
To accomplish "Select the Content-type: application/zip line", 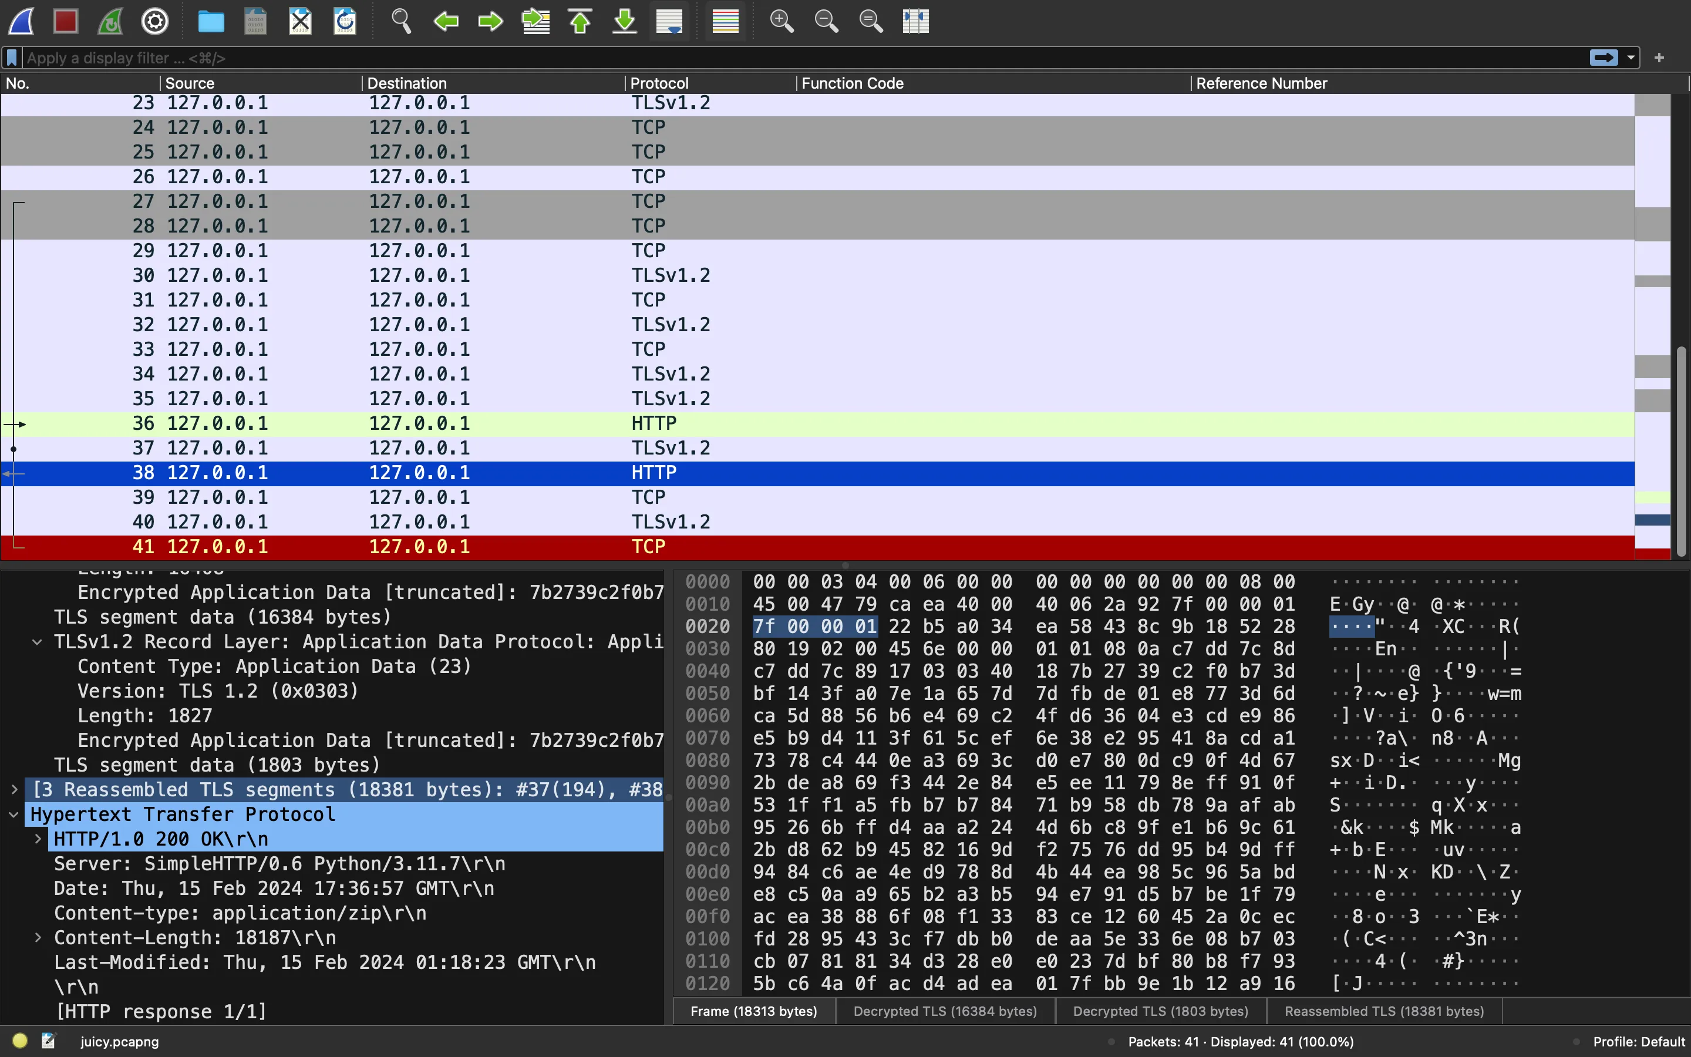I will click(240, 913).
